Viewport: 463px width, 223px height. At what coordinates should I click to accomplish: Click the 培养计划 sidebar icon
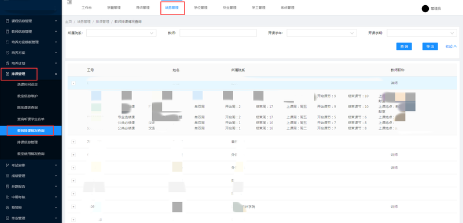(x=8, y=64)
